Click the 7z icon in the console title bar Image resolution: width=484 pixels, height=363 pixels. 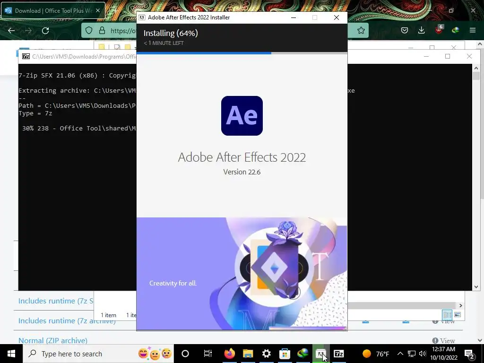point(26,56)
